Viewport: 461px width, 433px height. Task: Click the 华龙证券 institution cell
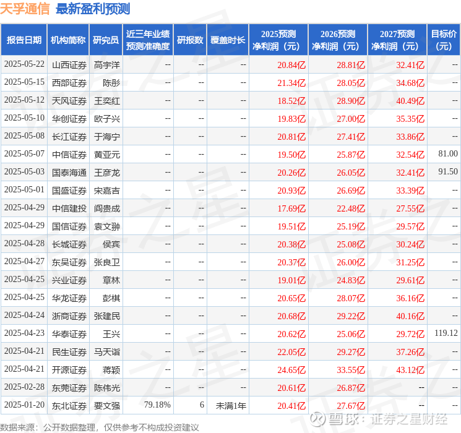tap(69, 298)
